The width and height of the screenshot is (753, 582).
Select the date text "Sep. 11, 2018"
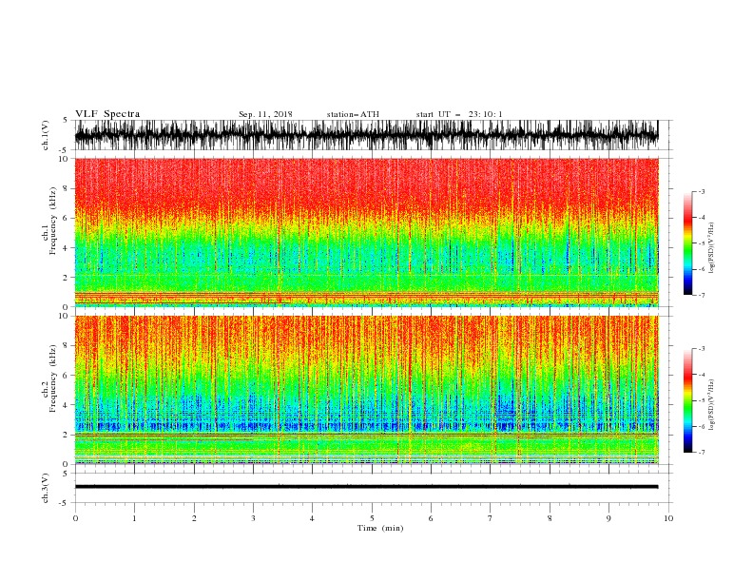[265, 114]
